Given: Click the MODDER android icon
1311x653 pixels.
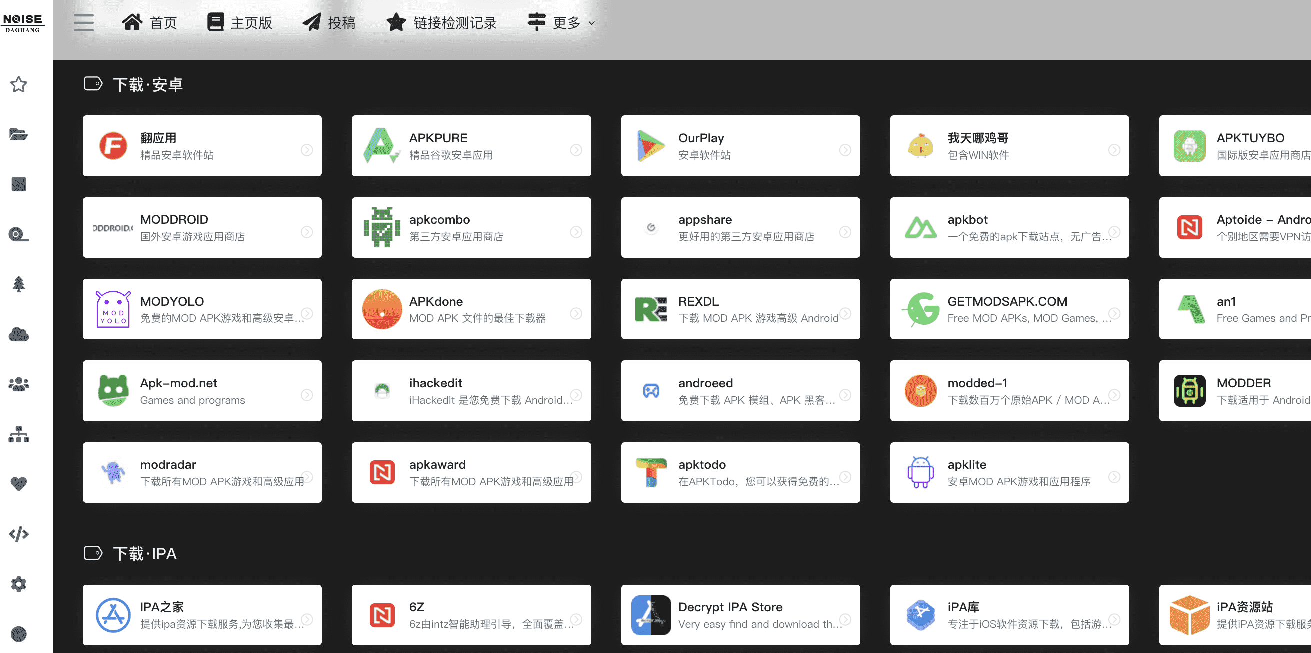Looking at the screenshot, I should pyautogui.click(x=1189, y=391).
